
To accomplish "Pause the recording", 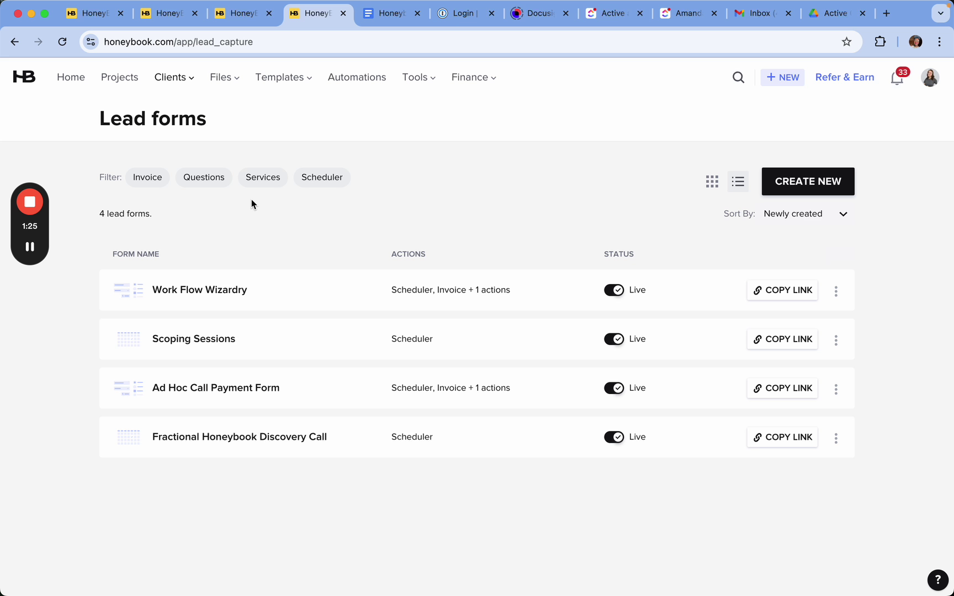I will (x=30, y=247).
